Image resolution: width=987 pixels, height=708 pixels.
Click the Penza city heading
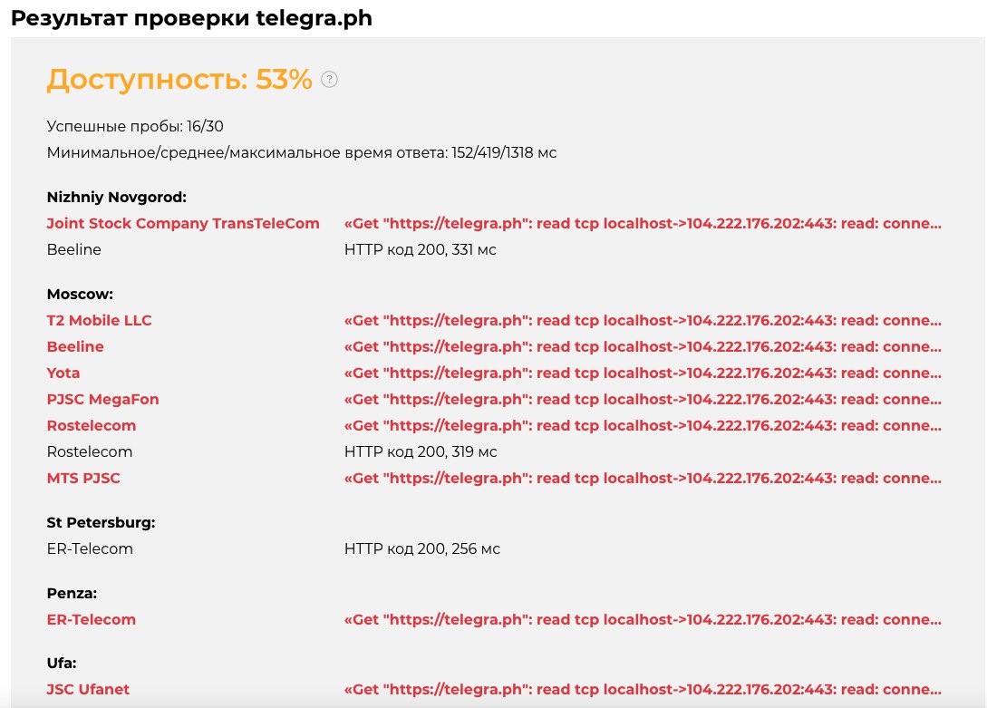[x=72, y=593]
